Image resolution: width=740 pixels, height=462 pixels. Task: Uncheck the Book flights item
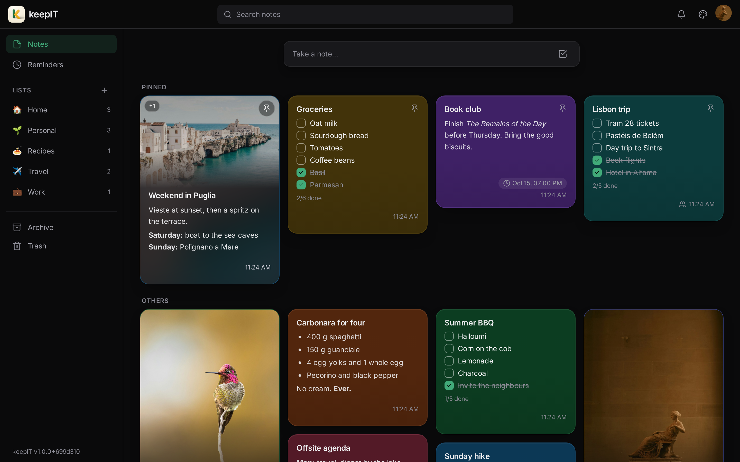[x=597, y=160]
